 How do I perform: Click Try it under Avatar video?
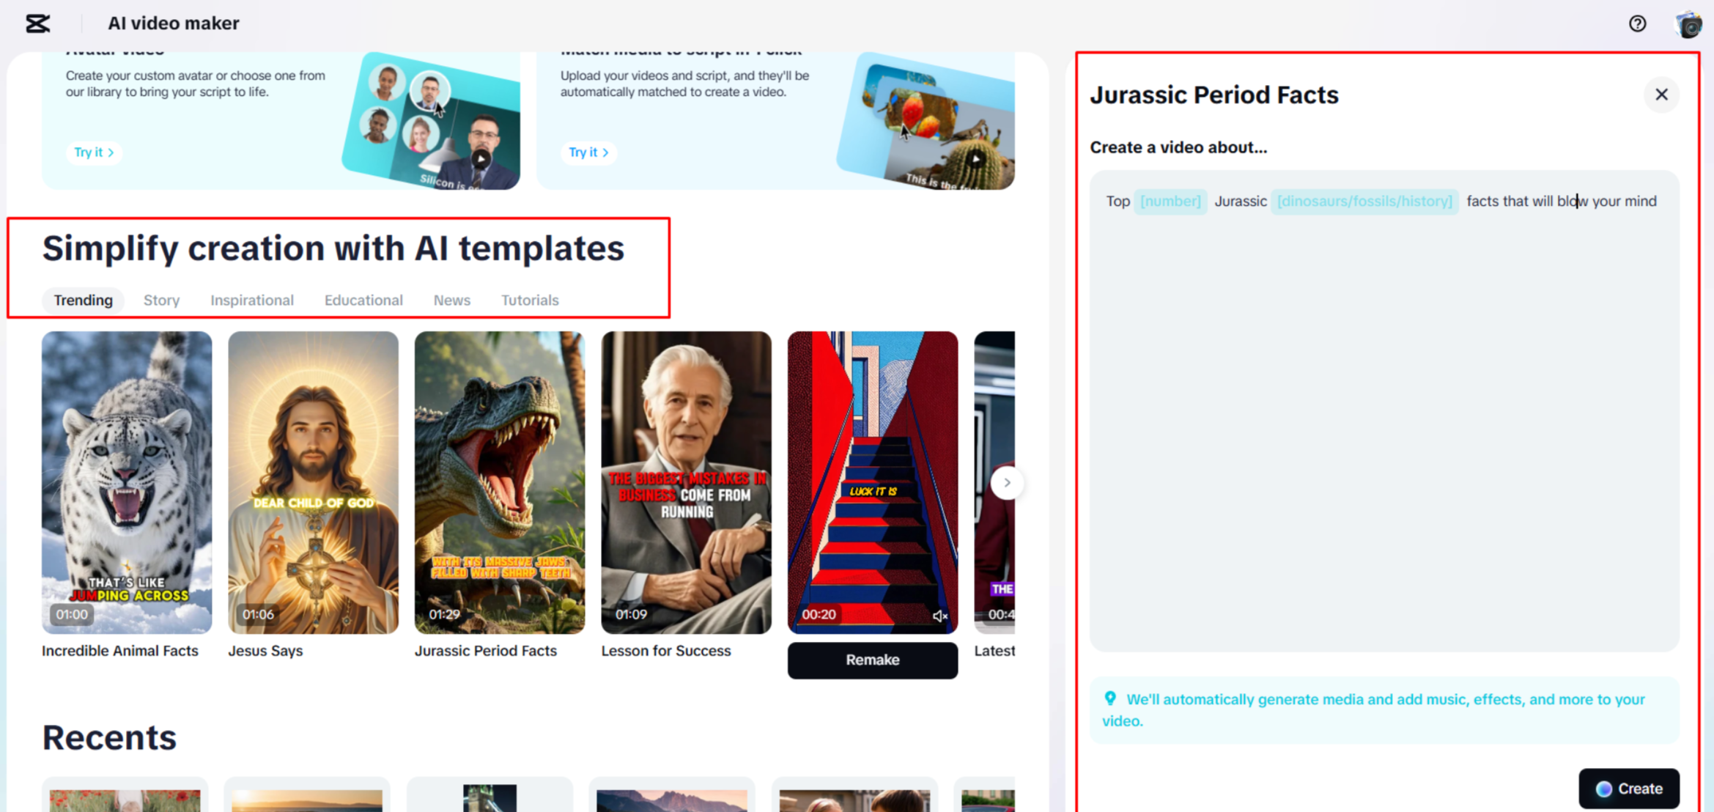pos(94,152)
